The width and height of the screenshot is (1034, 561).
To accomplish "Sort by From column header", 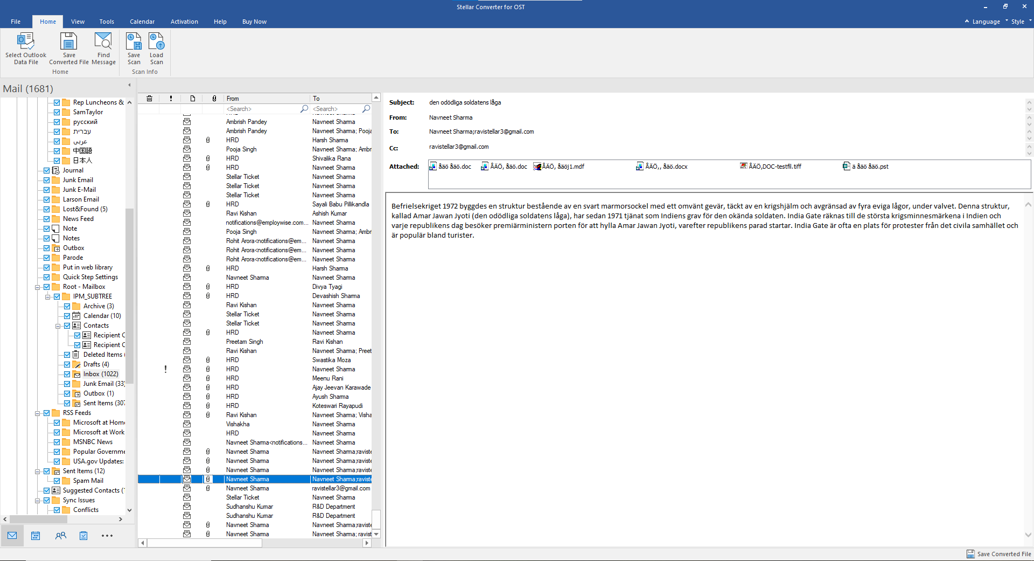I will [x=267, y=99].
